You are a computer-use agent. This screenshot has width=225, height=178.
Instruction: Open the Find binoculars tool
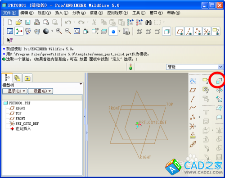(x=148, y=23)
